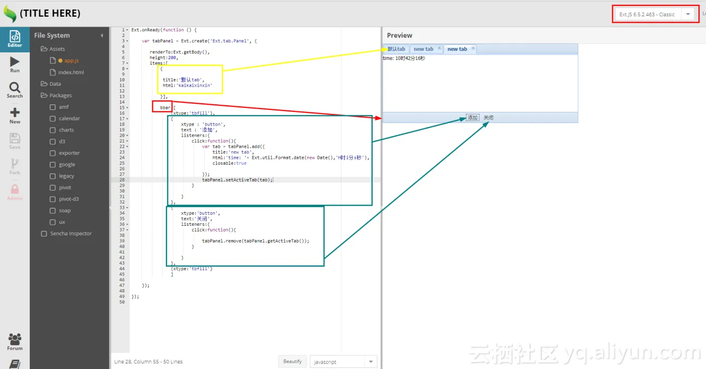The image size is (706, 369).
Task: Open the Editor view in sidebar
Action: pyautogui.click(x=15, y=39)
